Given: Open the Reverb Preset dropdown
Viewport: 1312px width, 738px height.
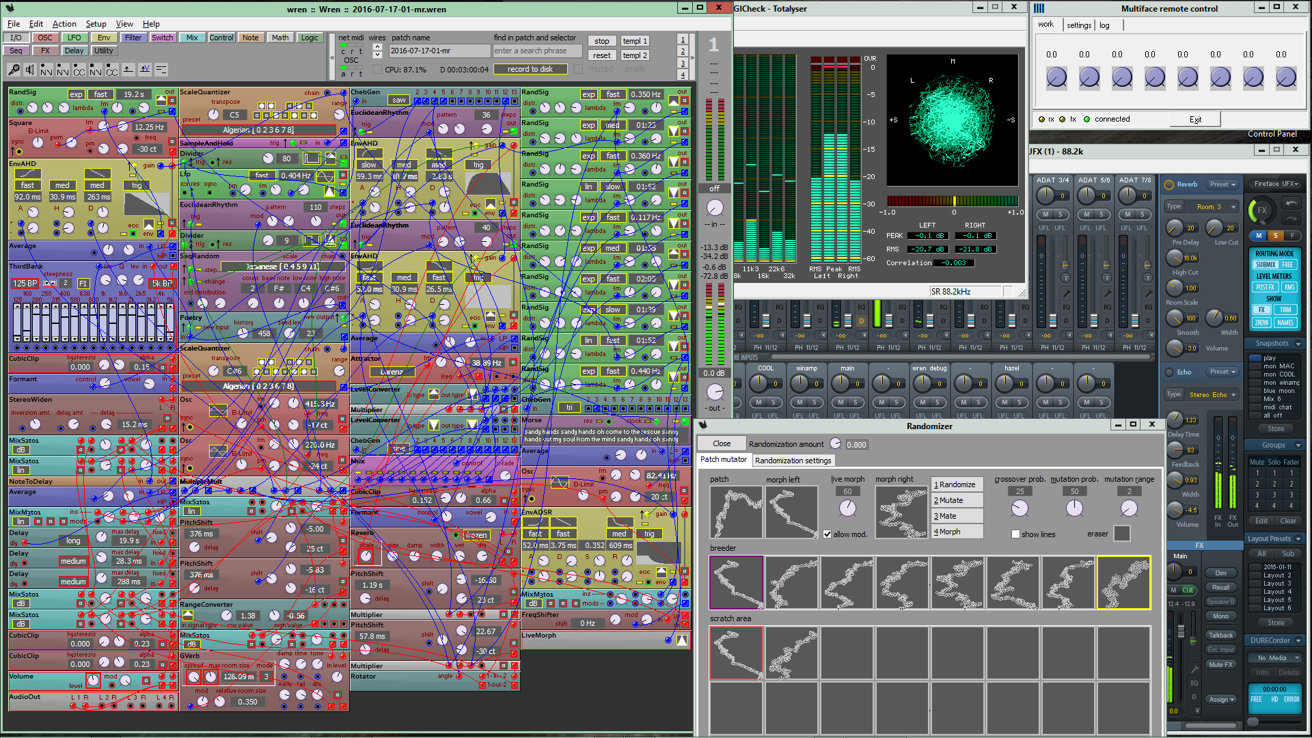Looking at the screenshot, I should (1222, 184).
